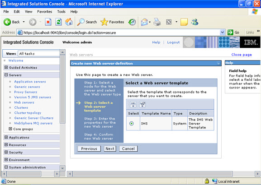Click the Cancel button
This screenshot has width=261, height=185.
pyautogui.click(x=128, y=148)
